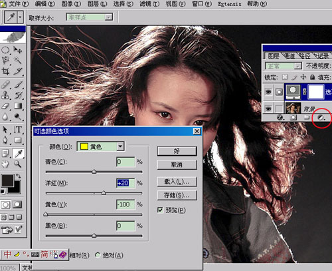Click the 洋红(M) magenta slider handle
Screen dimensions: 332x271
(104, 192)
